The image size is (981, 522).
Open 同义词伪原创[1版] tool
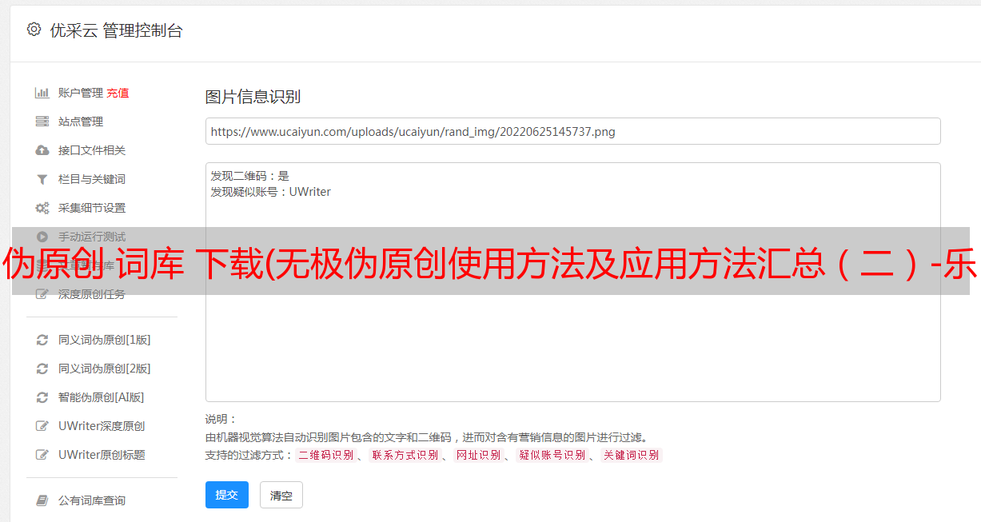105,340
